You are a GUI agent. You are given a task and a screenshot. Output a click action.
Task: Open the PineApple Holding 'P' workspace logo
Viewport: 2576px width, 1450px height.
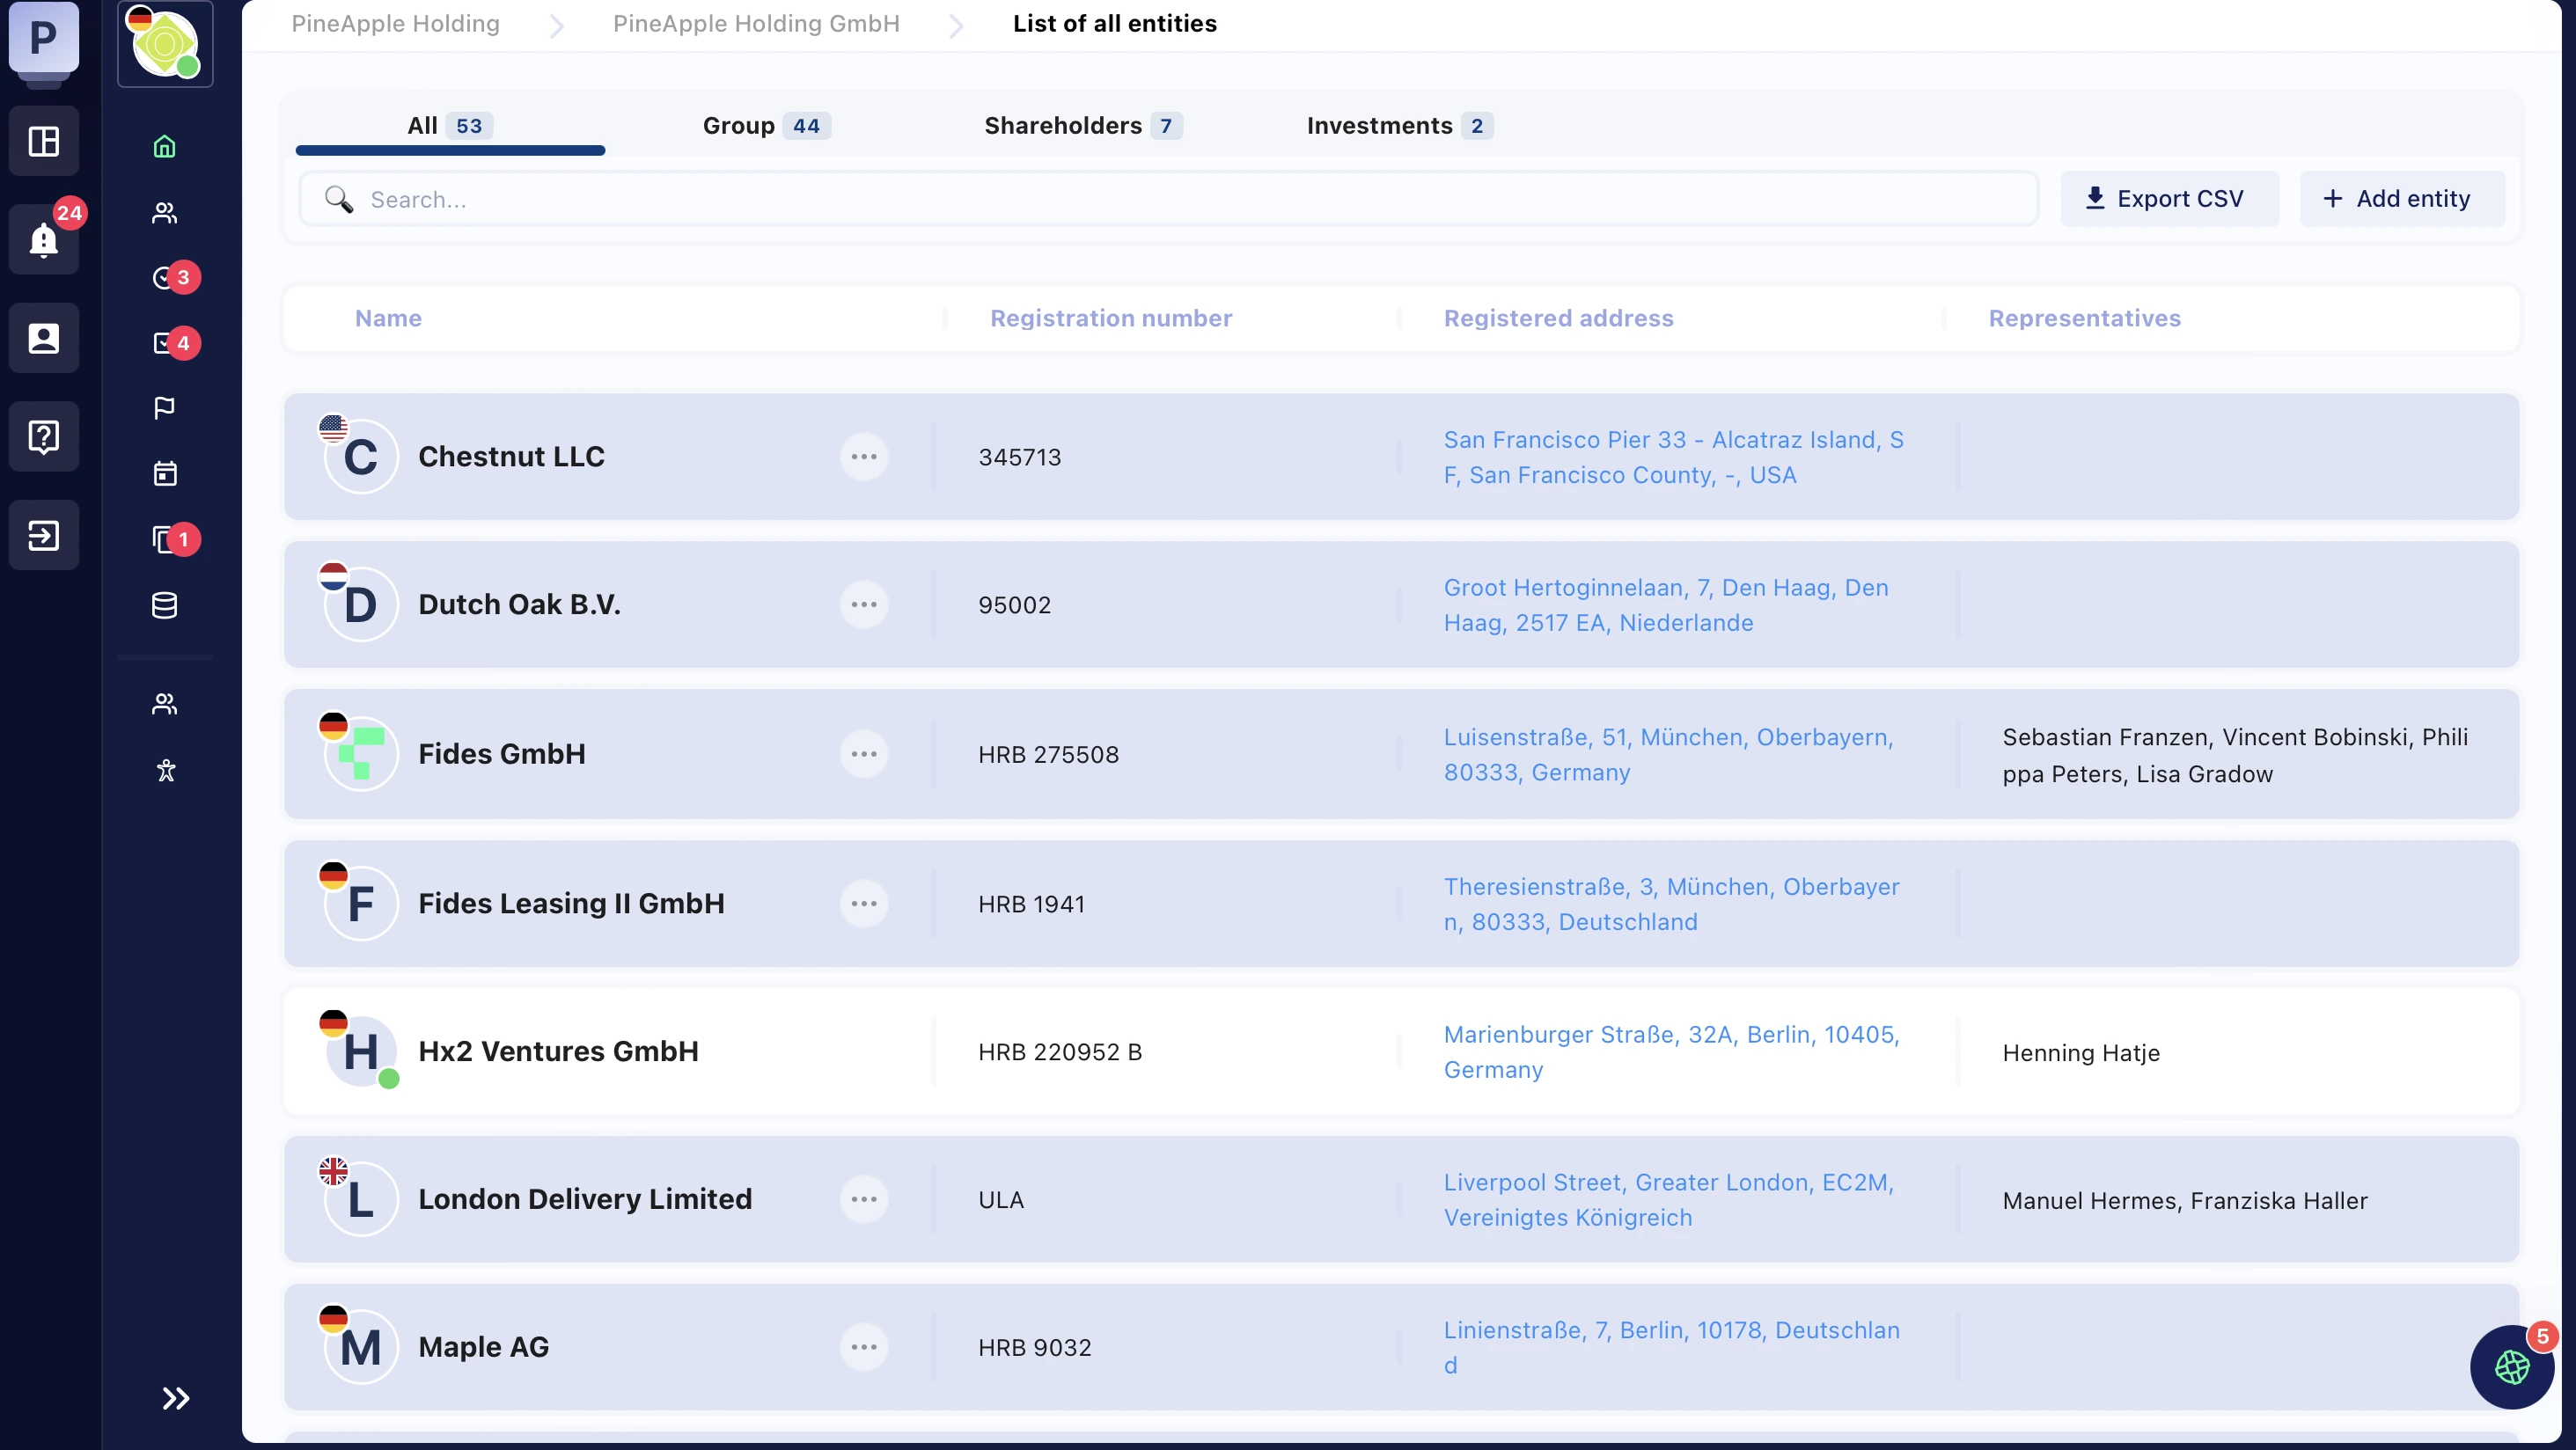43,37
